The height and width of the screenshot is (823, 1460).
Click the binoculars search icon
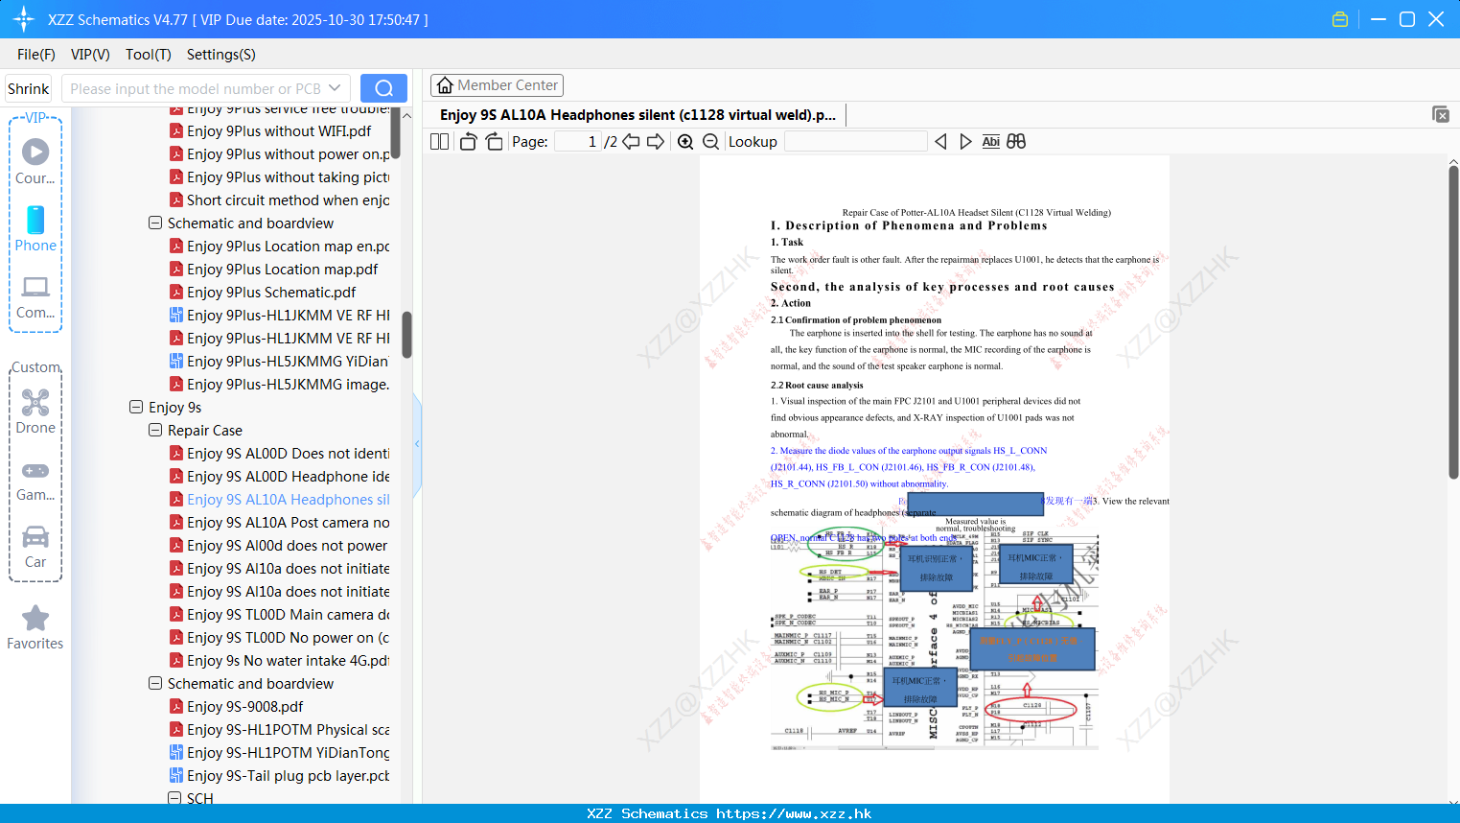pyautogui.click(x=1016, y=142)
